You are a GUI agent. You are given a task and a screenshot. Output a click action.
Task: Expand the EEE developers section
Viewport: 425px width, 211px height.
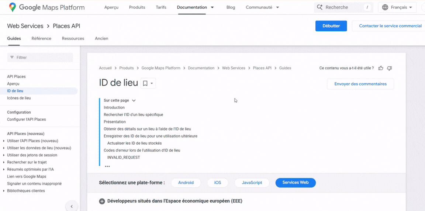[102, 201]
